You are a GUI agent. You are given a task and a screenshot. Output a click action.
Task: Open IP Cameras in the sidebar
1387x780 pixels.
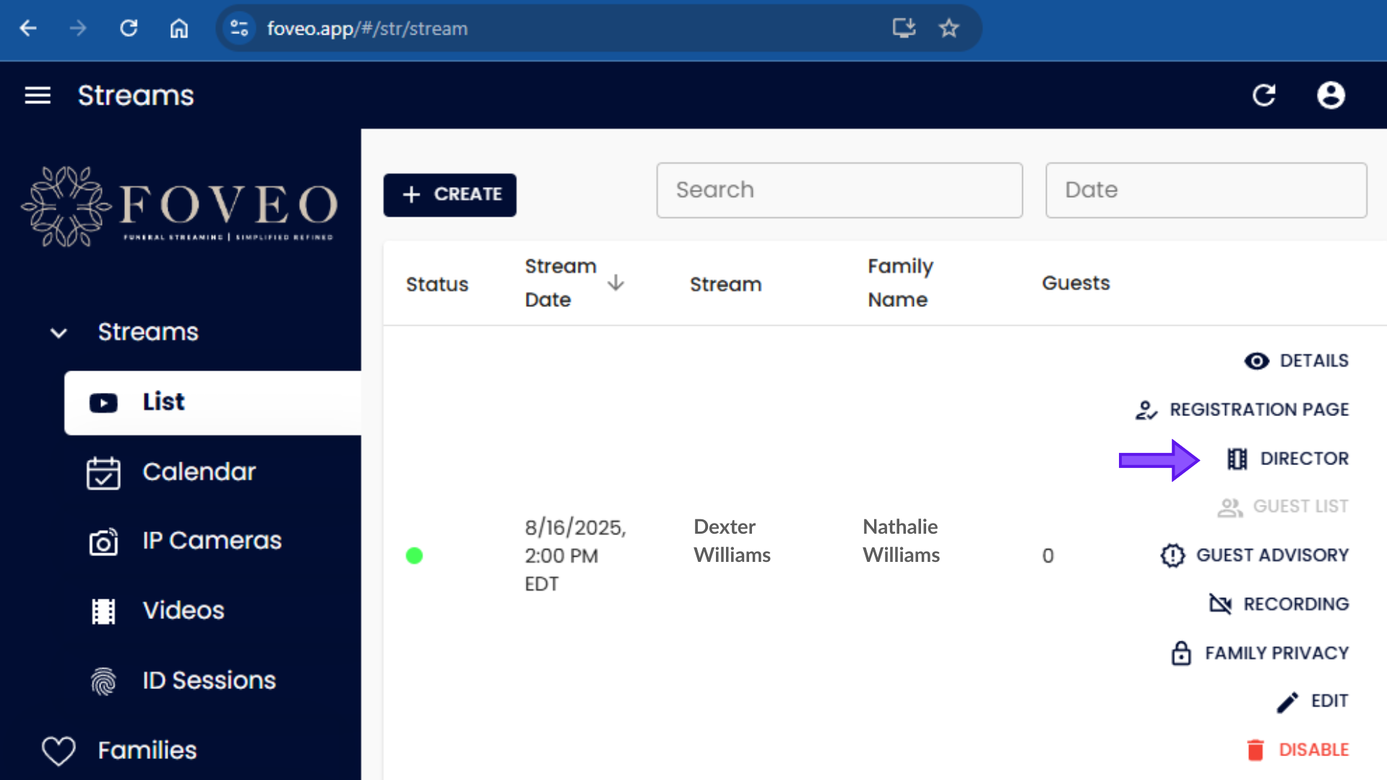coord(184,541)
